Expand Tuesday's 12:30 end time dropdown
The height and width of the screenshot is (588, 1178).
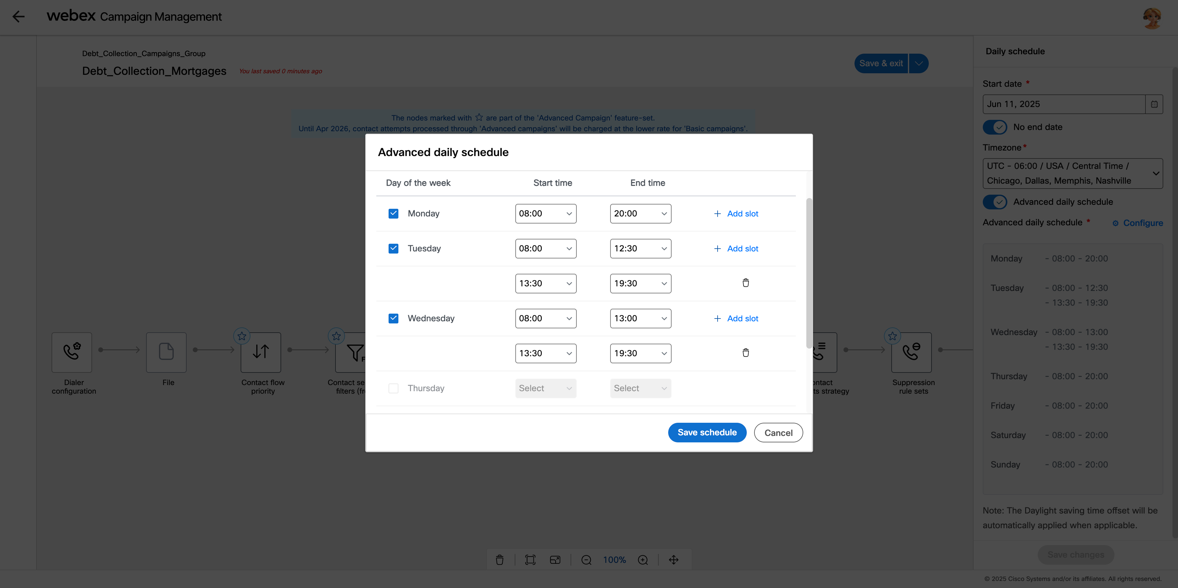[x=640, y=249]
